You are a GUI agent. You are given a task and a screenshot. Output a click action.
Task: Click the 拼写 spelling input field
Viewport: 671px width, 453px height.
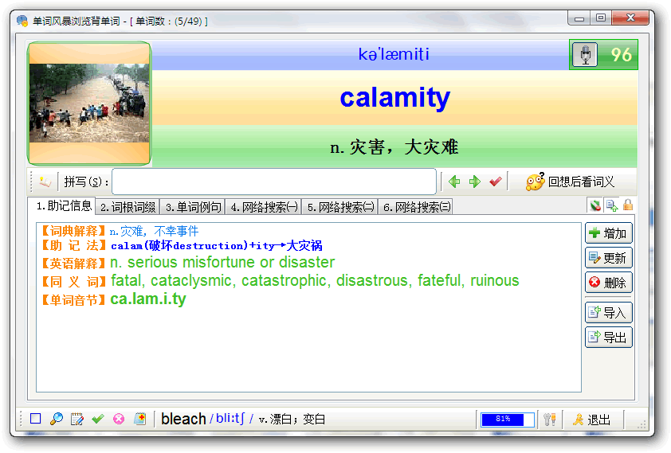click(273, 182)
